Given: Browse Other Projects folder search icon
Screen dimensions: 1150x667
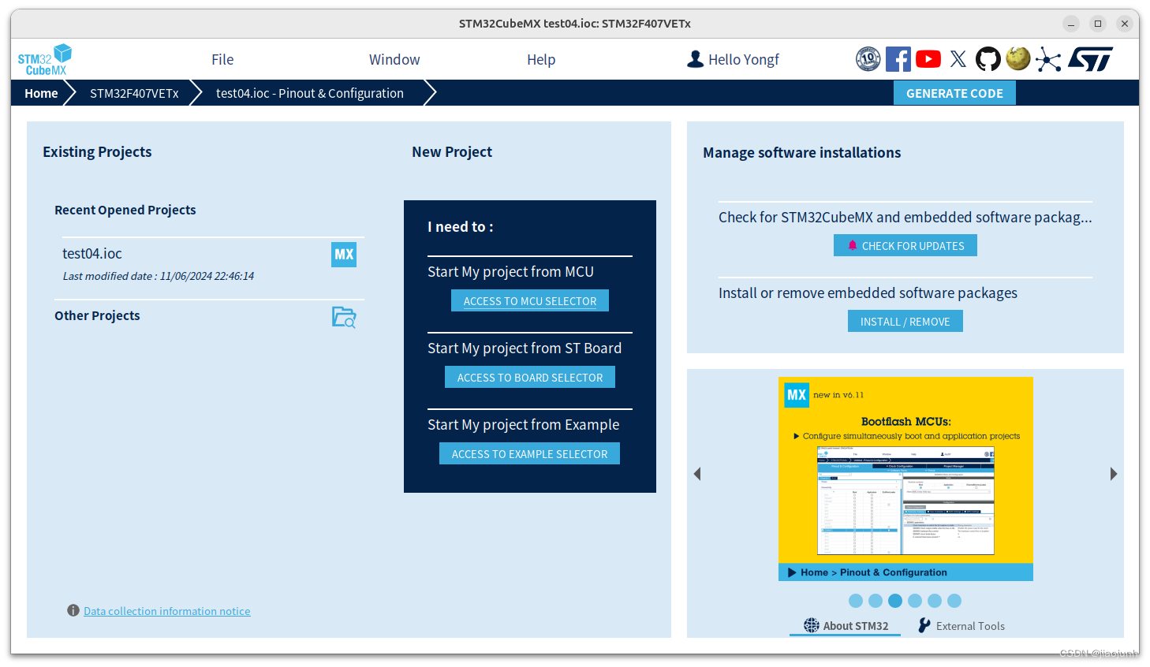Looking at the screenshot, I should [x=344, y=317].
